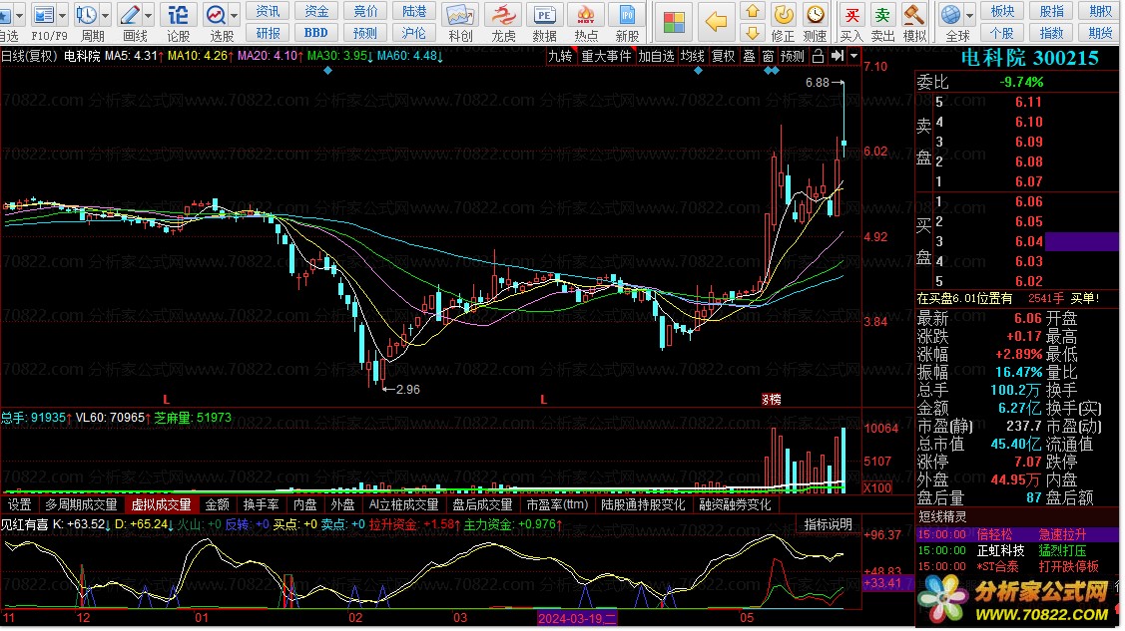Screen dimensions: 1125x631
Task: Click the 竞价 auction button
Action: [x=365, y=11]
